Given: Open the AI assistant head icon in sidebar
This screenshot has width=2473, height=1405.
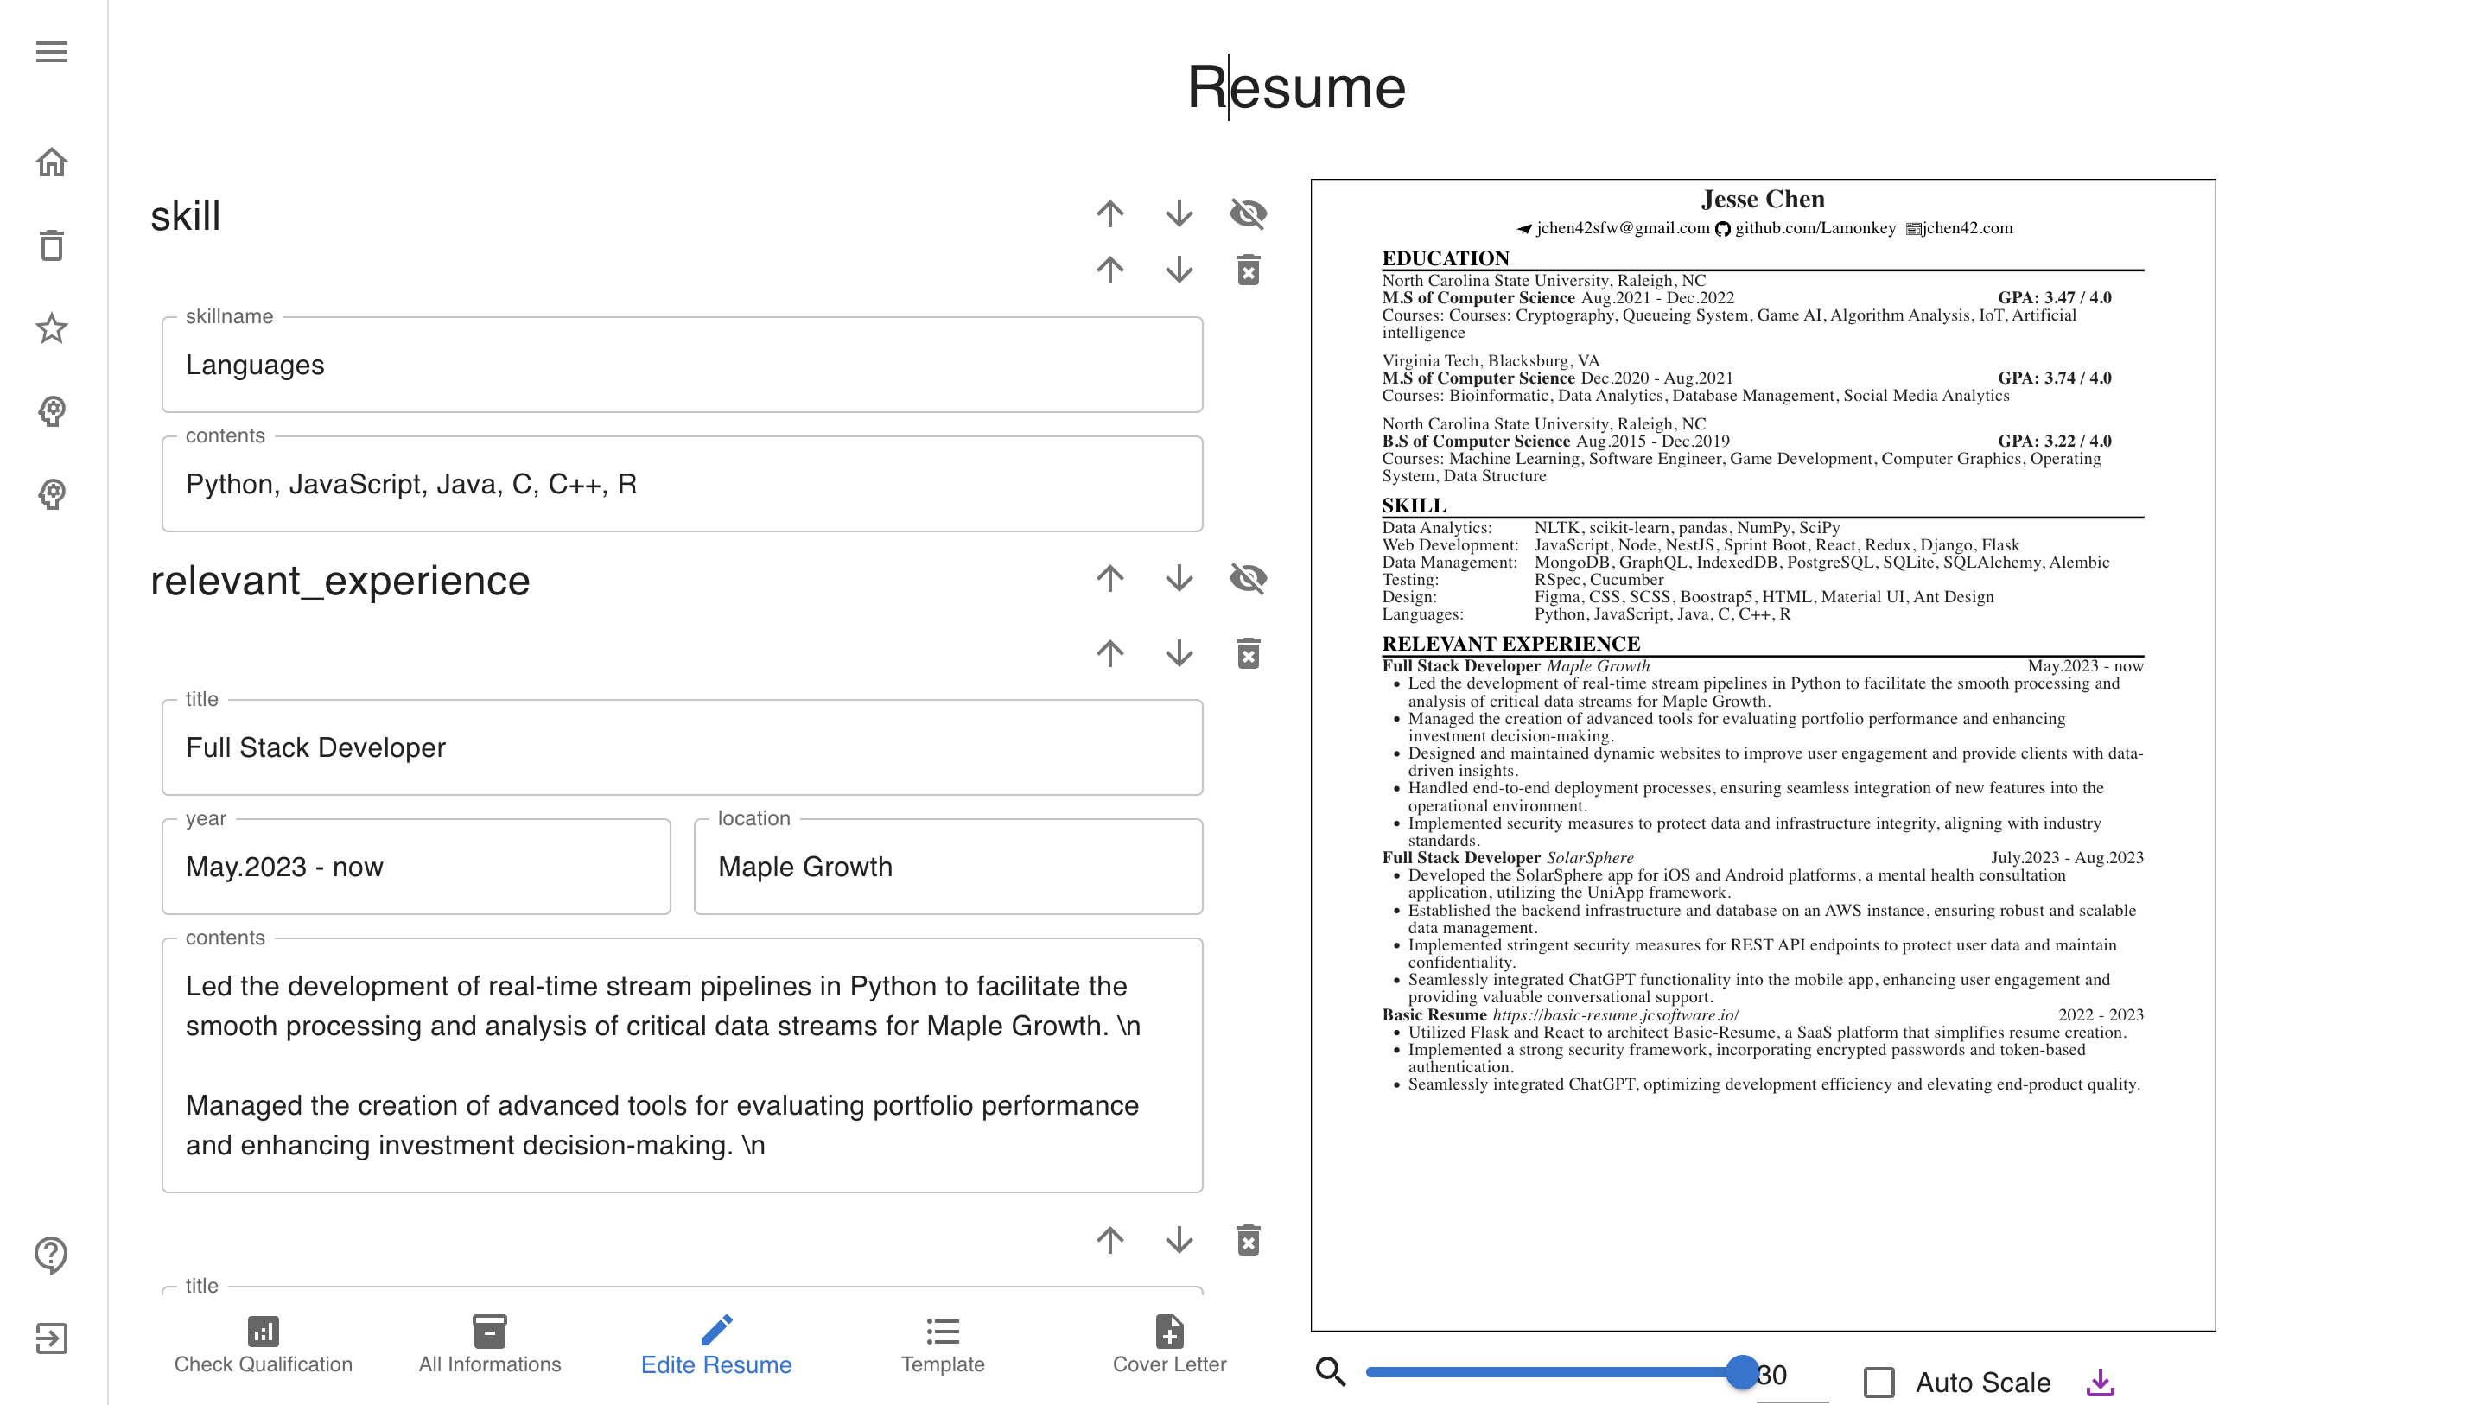Looking at the screenshot, I should coord(50,413).
